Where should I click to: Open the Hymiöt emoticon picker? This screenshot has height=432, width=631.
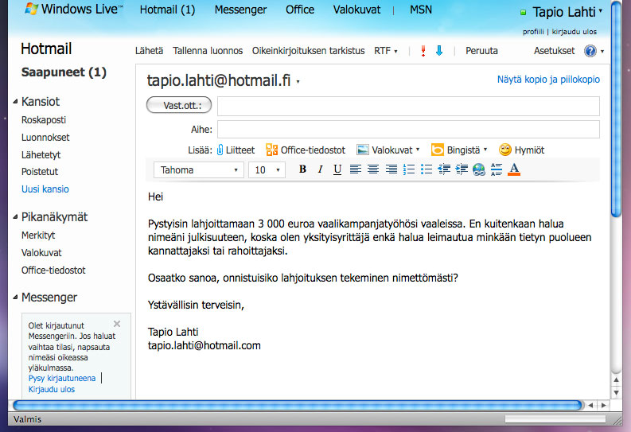click(521, 150)
